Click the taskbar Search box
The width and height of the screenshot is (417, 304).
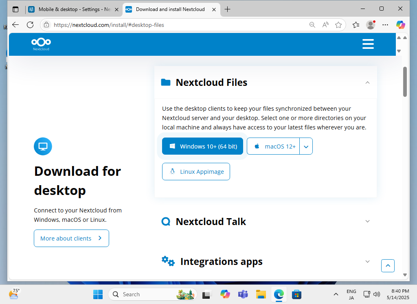pos(153,294)
